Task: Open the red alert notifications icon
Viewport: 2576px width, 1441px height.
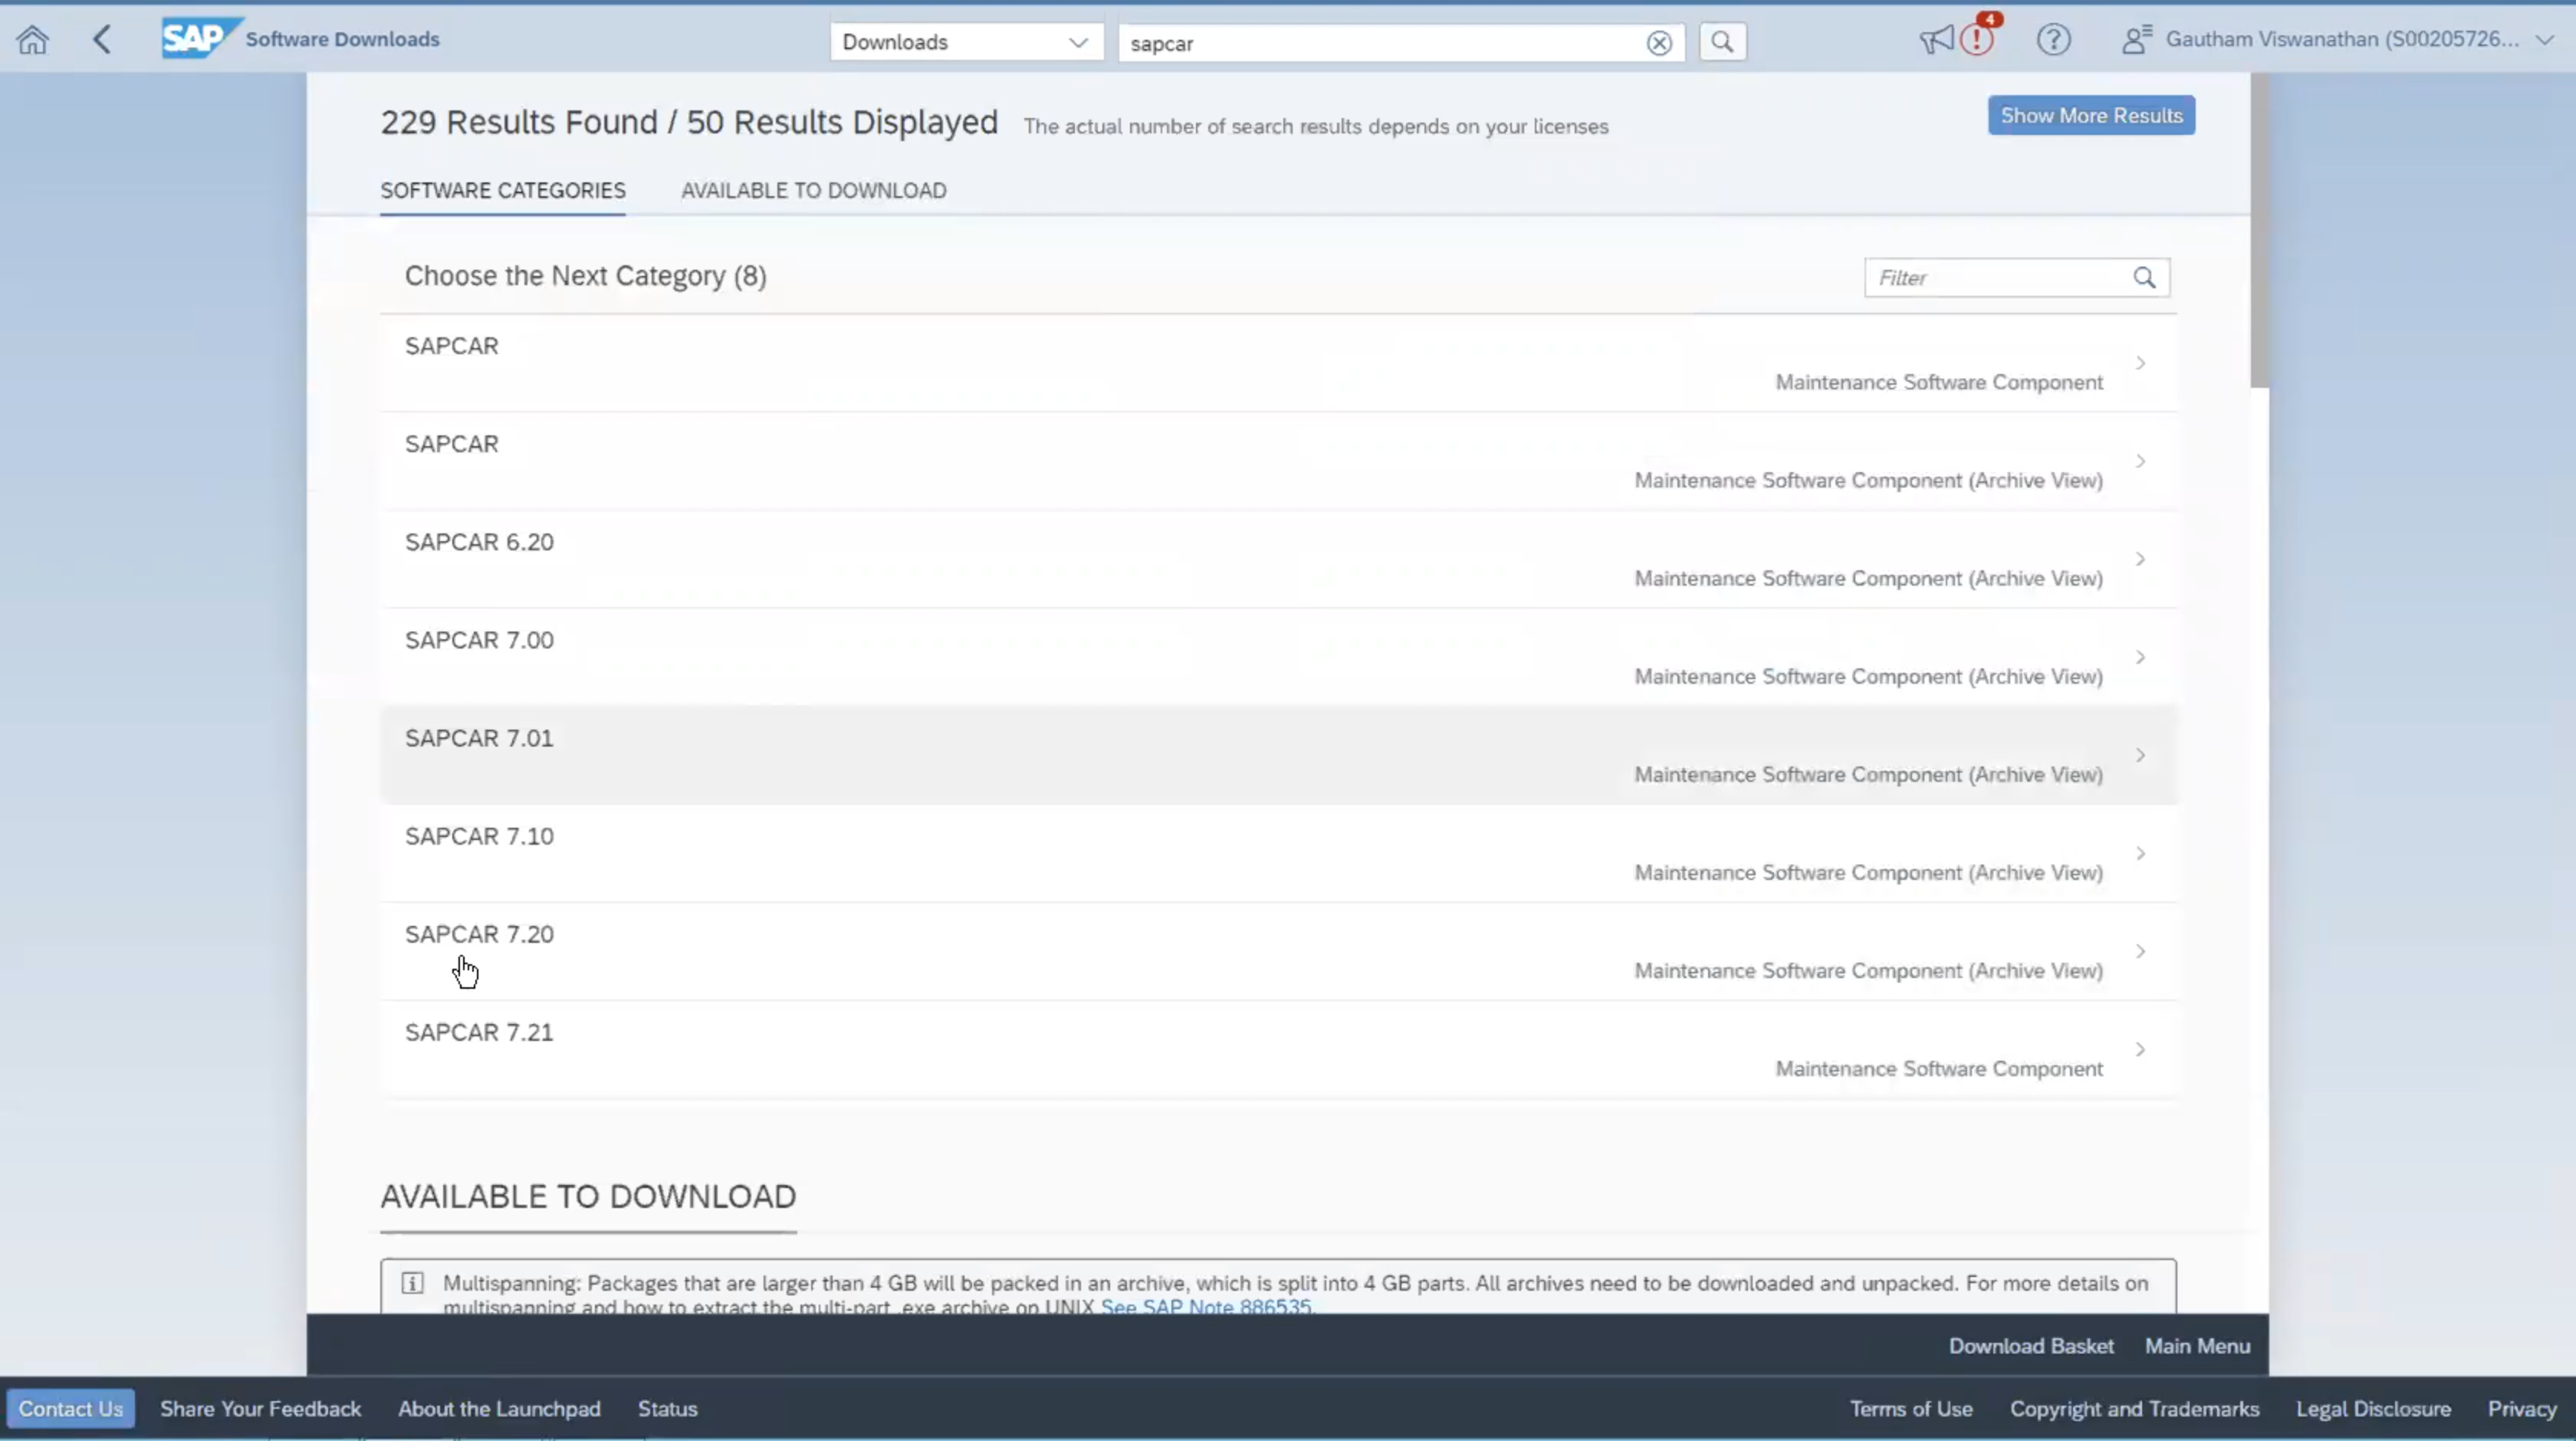Action: pyautogui.click(x=1976, y=40)
